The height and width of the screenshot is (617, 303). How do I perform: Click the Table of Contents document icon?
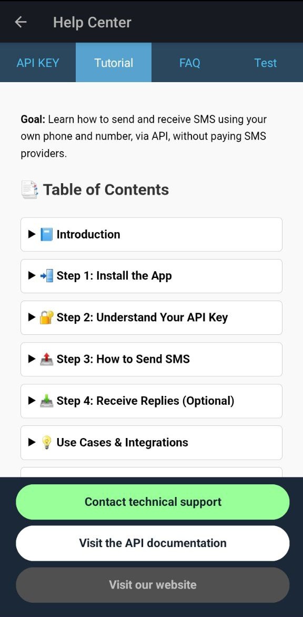click(x=29, y=190)
